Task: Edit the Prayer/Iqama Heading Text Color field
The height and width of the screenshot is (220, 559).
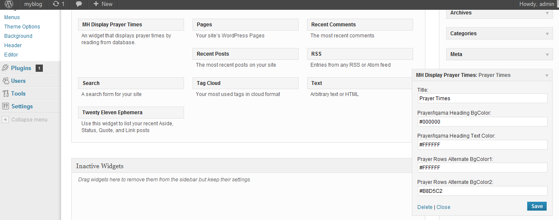Action: coord(482,145)
